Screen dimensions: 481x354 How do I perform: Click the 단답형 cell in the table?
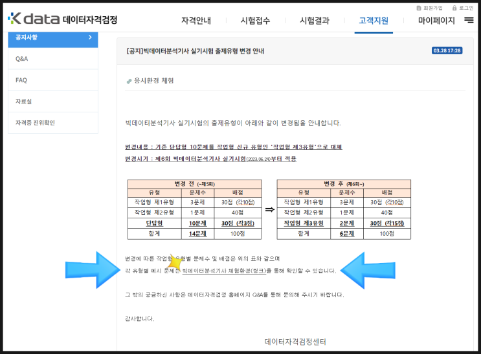[x=154, y=224]
